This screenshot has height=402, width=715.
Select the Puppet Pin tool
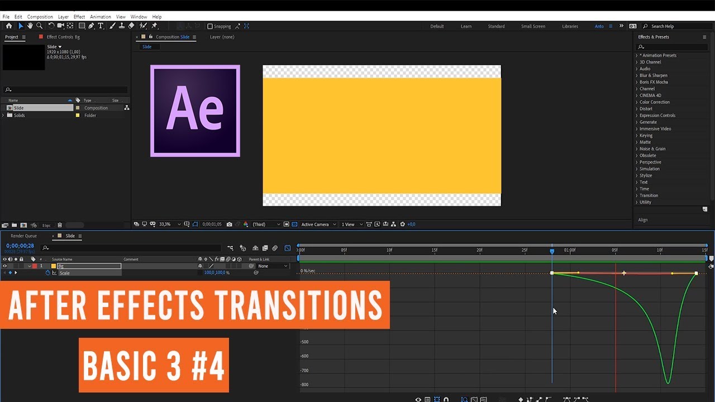pos(154,26)
